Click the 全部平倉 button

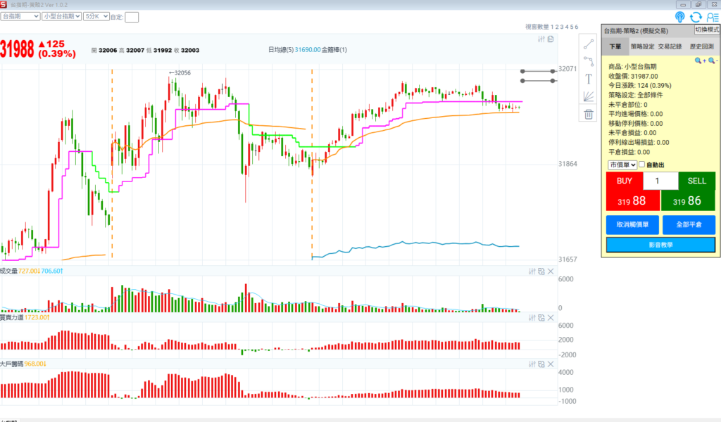pyautogui.click(x=689, y=225)
